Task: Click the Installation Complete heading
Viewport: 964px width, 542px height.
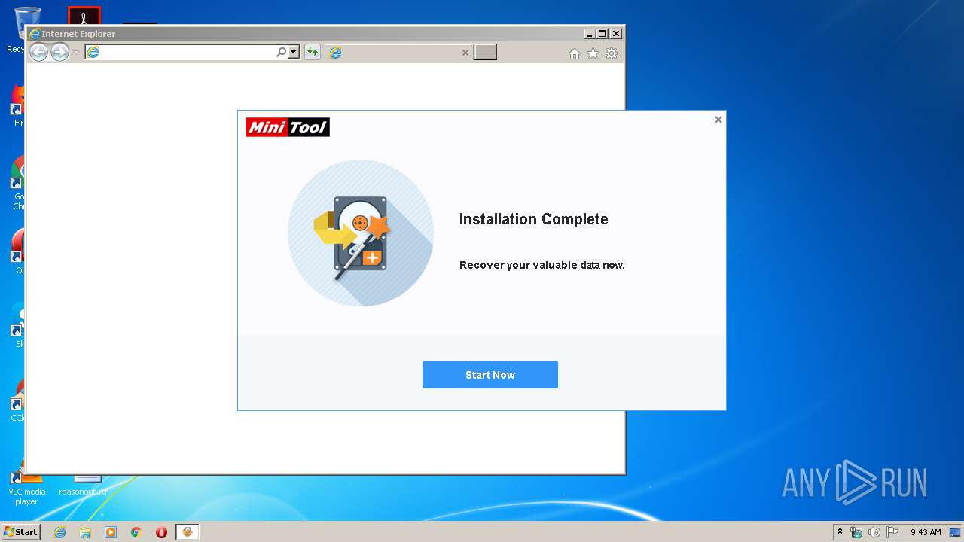Action: 533,219
